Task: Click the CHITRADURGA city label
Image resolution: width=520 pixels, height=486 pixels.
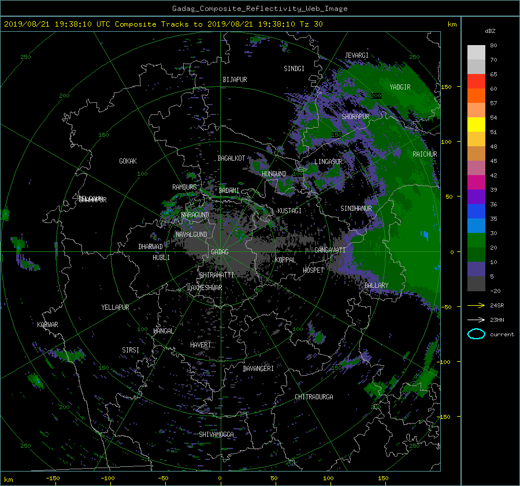Action: tap(314, 397)
